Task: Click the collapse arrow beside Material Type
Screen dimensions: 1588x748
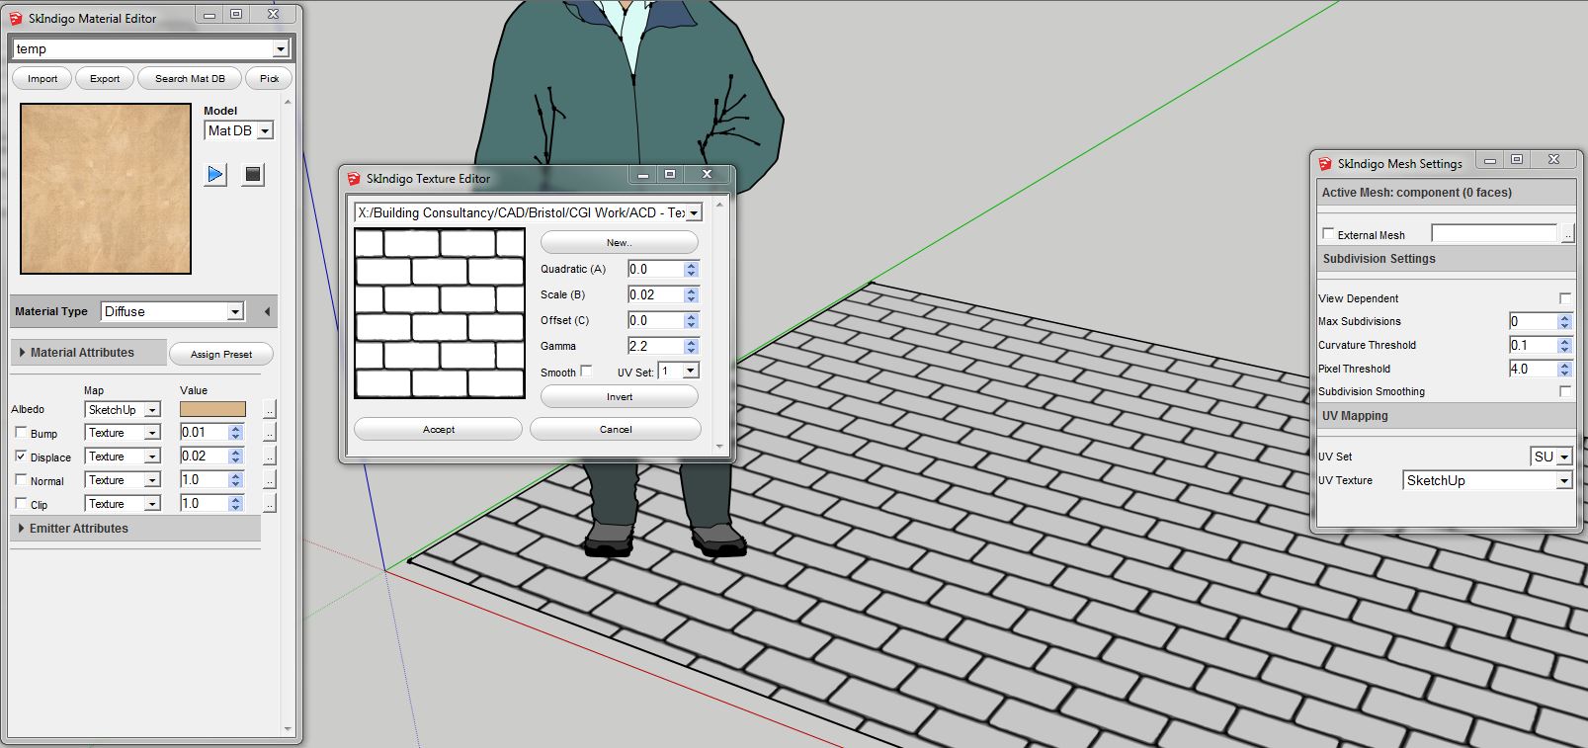Action: (x=267, y=312)
